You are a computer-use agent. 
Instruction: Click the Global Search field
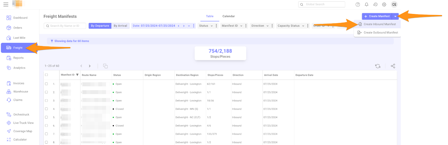322,5
